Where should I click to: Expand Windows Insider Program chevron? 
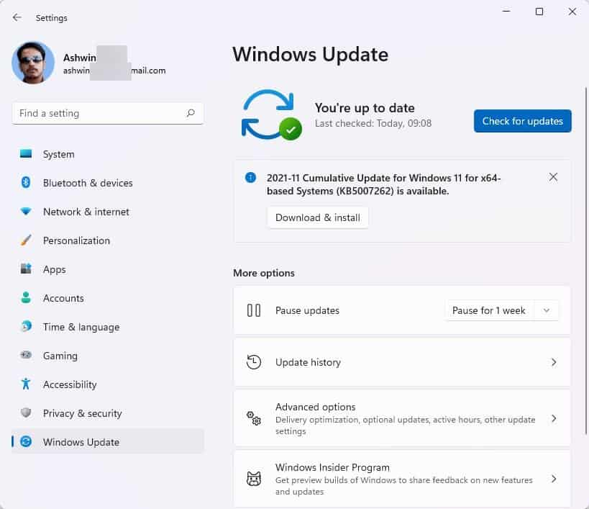(554, 479)
